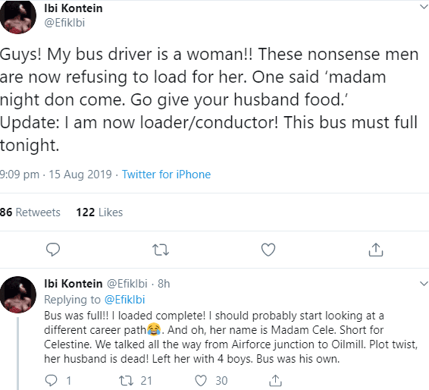This screenshot has height=390, width=429.
Task: Click the 8h timestamp on the reply
Action: point(164,284)
